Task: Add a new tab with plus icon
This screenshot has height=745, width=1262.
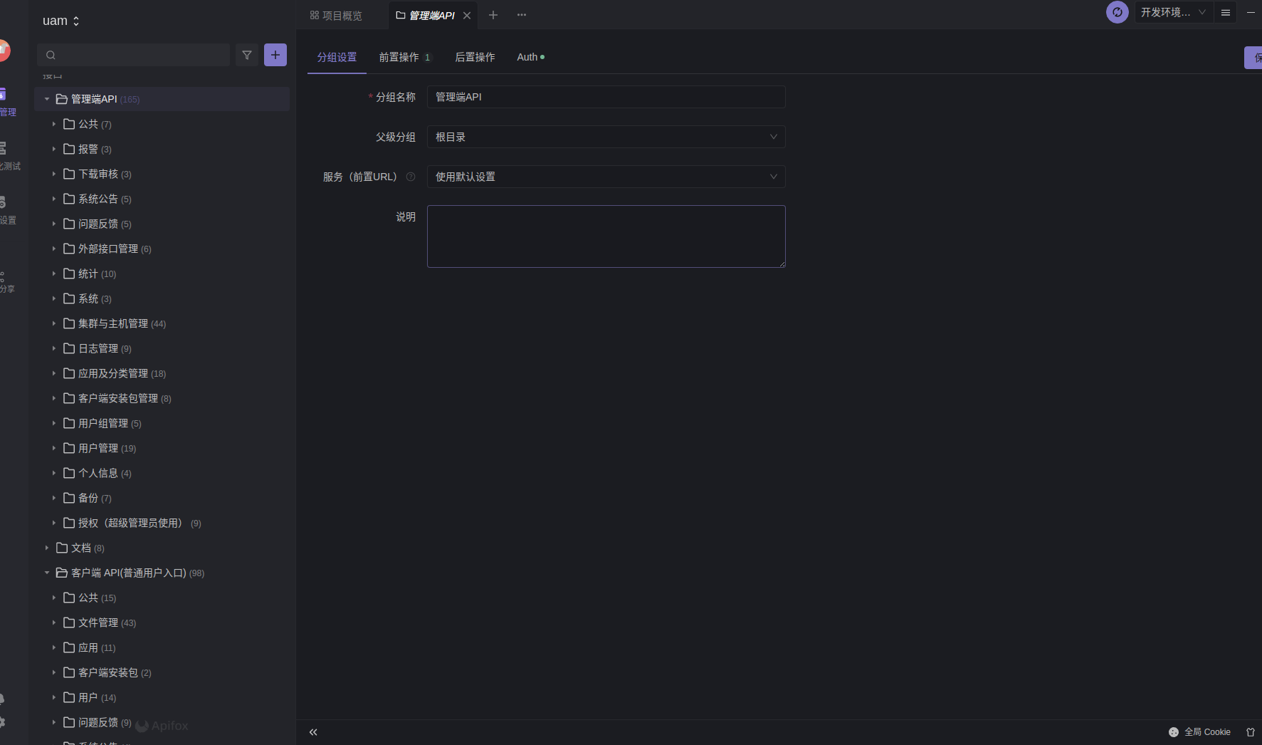Action: pos(493,15)
